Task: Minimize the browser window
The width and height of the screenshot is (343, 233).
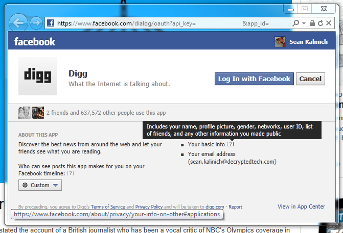Action: click(291, 9)
